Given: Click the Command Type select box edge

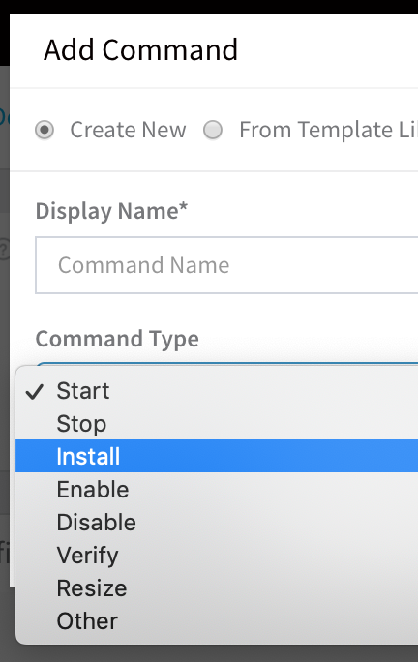Looking at the screenshot, I should click(226, 364).
